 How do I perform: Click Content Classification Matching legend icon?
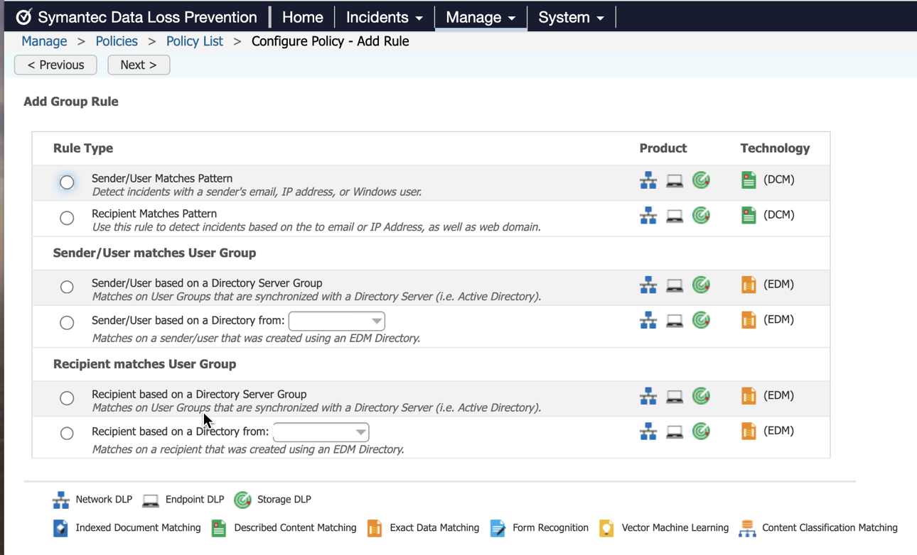tap(747, 528)
